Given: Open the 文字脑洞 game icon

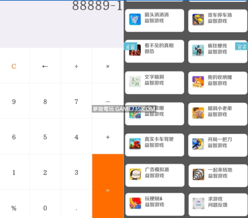Looking at the screenshot, I should coord(135,81).
